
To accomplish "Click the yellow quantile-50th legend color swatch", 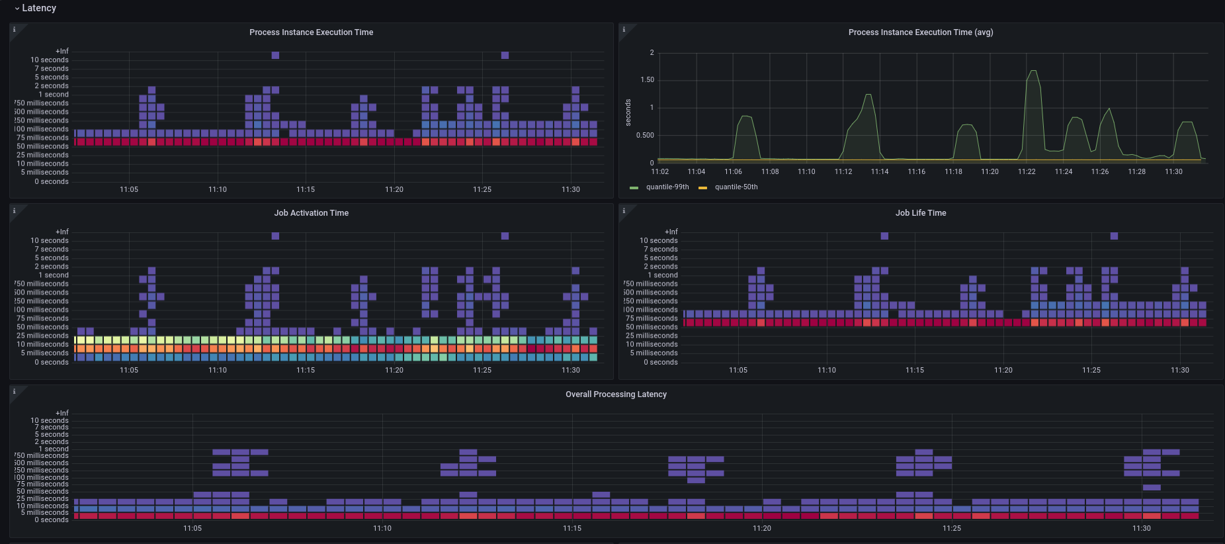I will point(703,188).
